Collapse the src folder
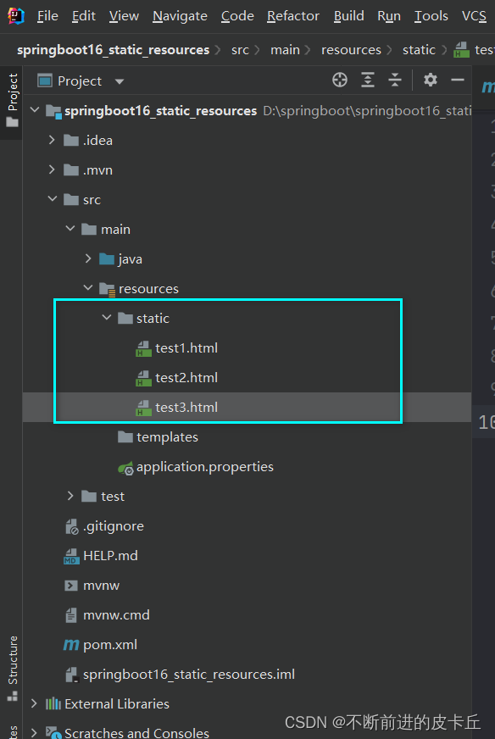Image resolution: width=495 pixels, height=739 pixels. point(53,199)
